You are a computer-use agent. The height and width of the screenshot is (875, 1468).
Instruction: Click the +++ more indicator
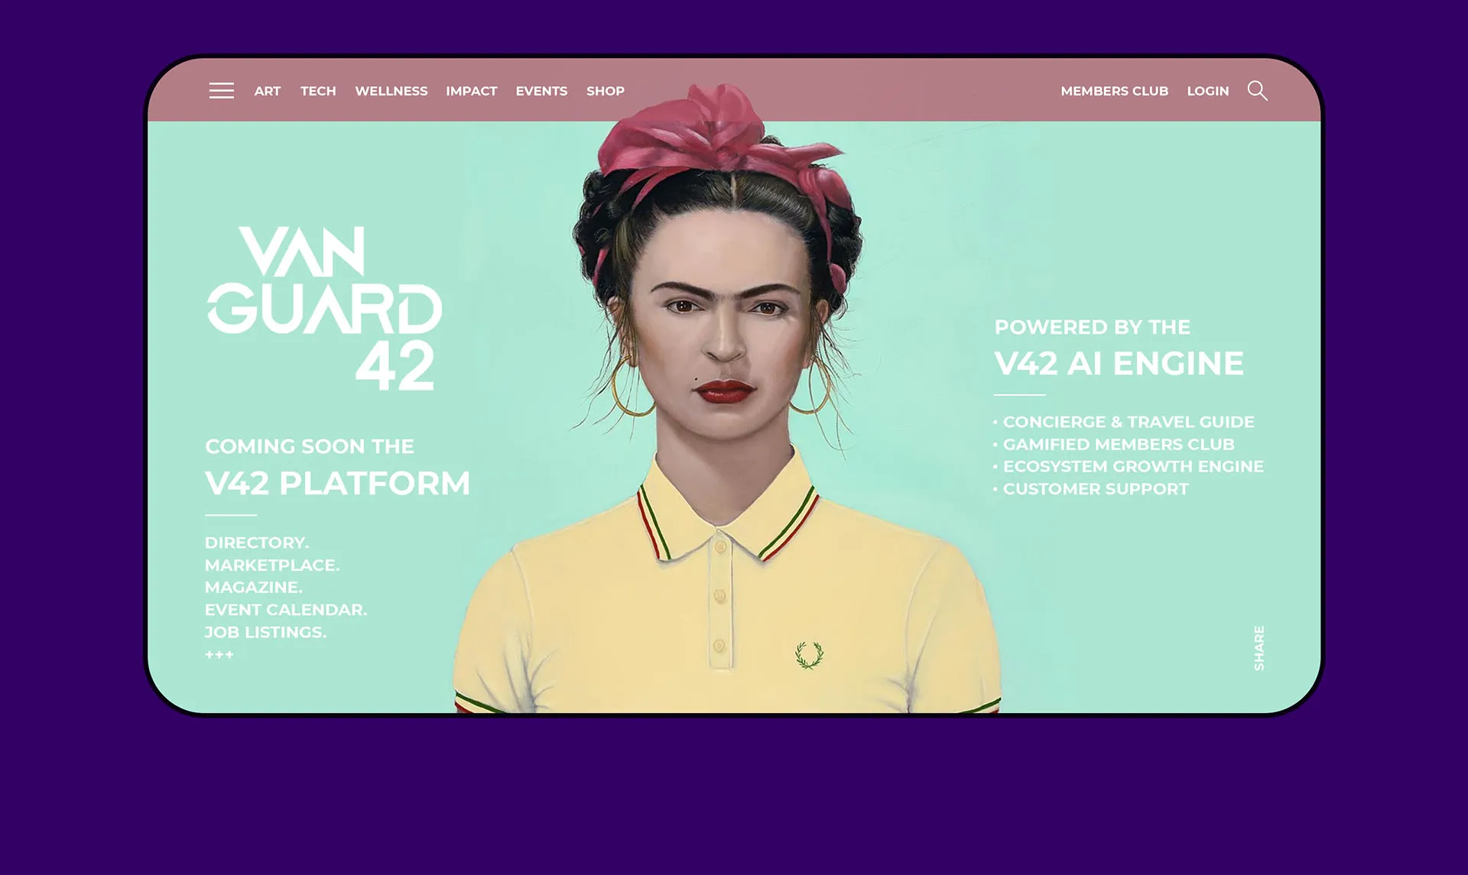point(219,655)
